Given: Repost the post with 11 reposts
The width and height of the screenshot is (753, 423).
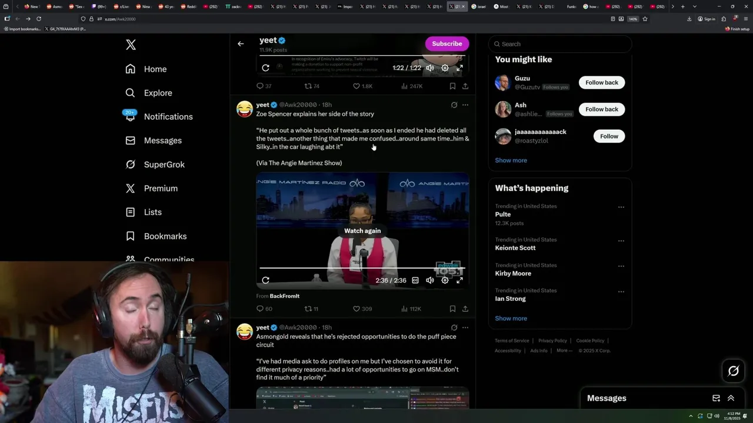Looking at the screenshot, I should point(311,309).
